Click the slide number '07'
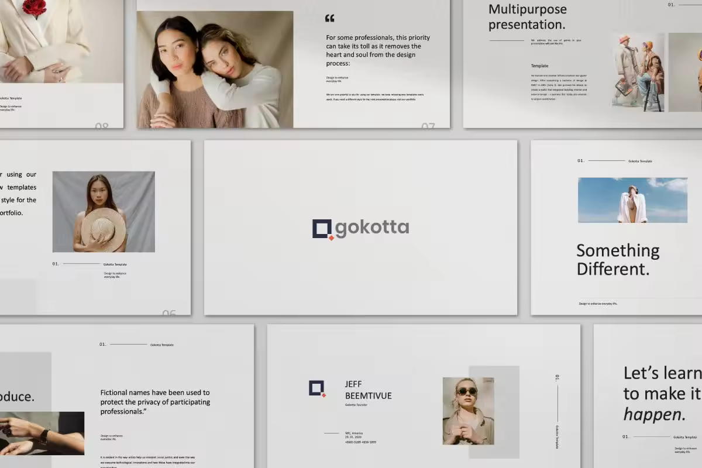Viewport: 702px width, 468px height. (x=428, y=125)
